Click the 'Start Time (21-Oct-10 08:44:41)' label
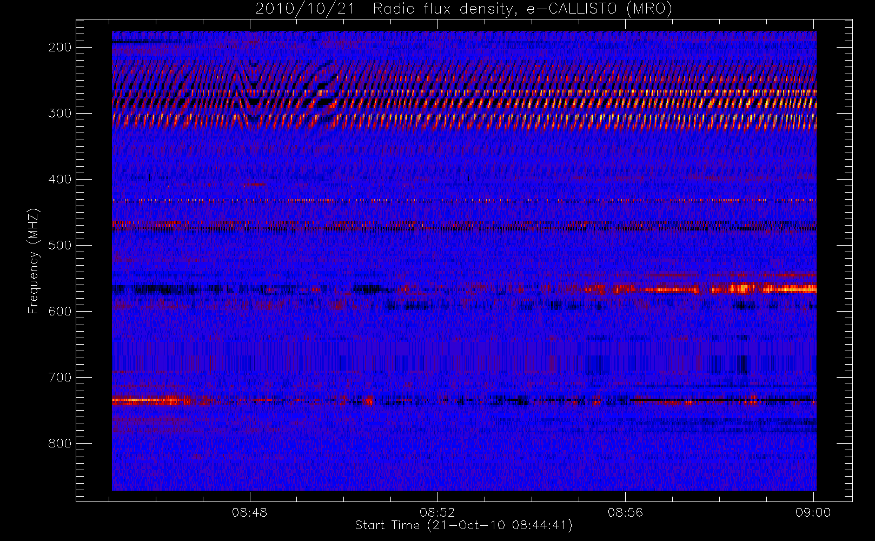This screenshot has height=541, width=875. [463, 525]
